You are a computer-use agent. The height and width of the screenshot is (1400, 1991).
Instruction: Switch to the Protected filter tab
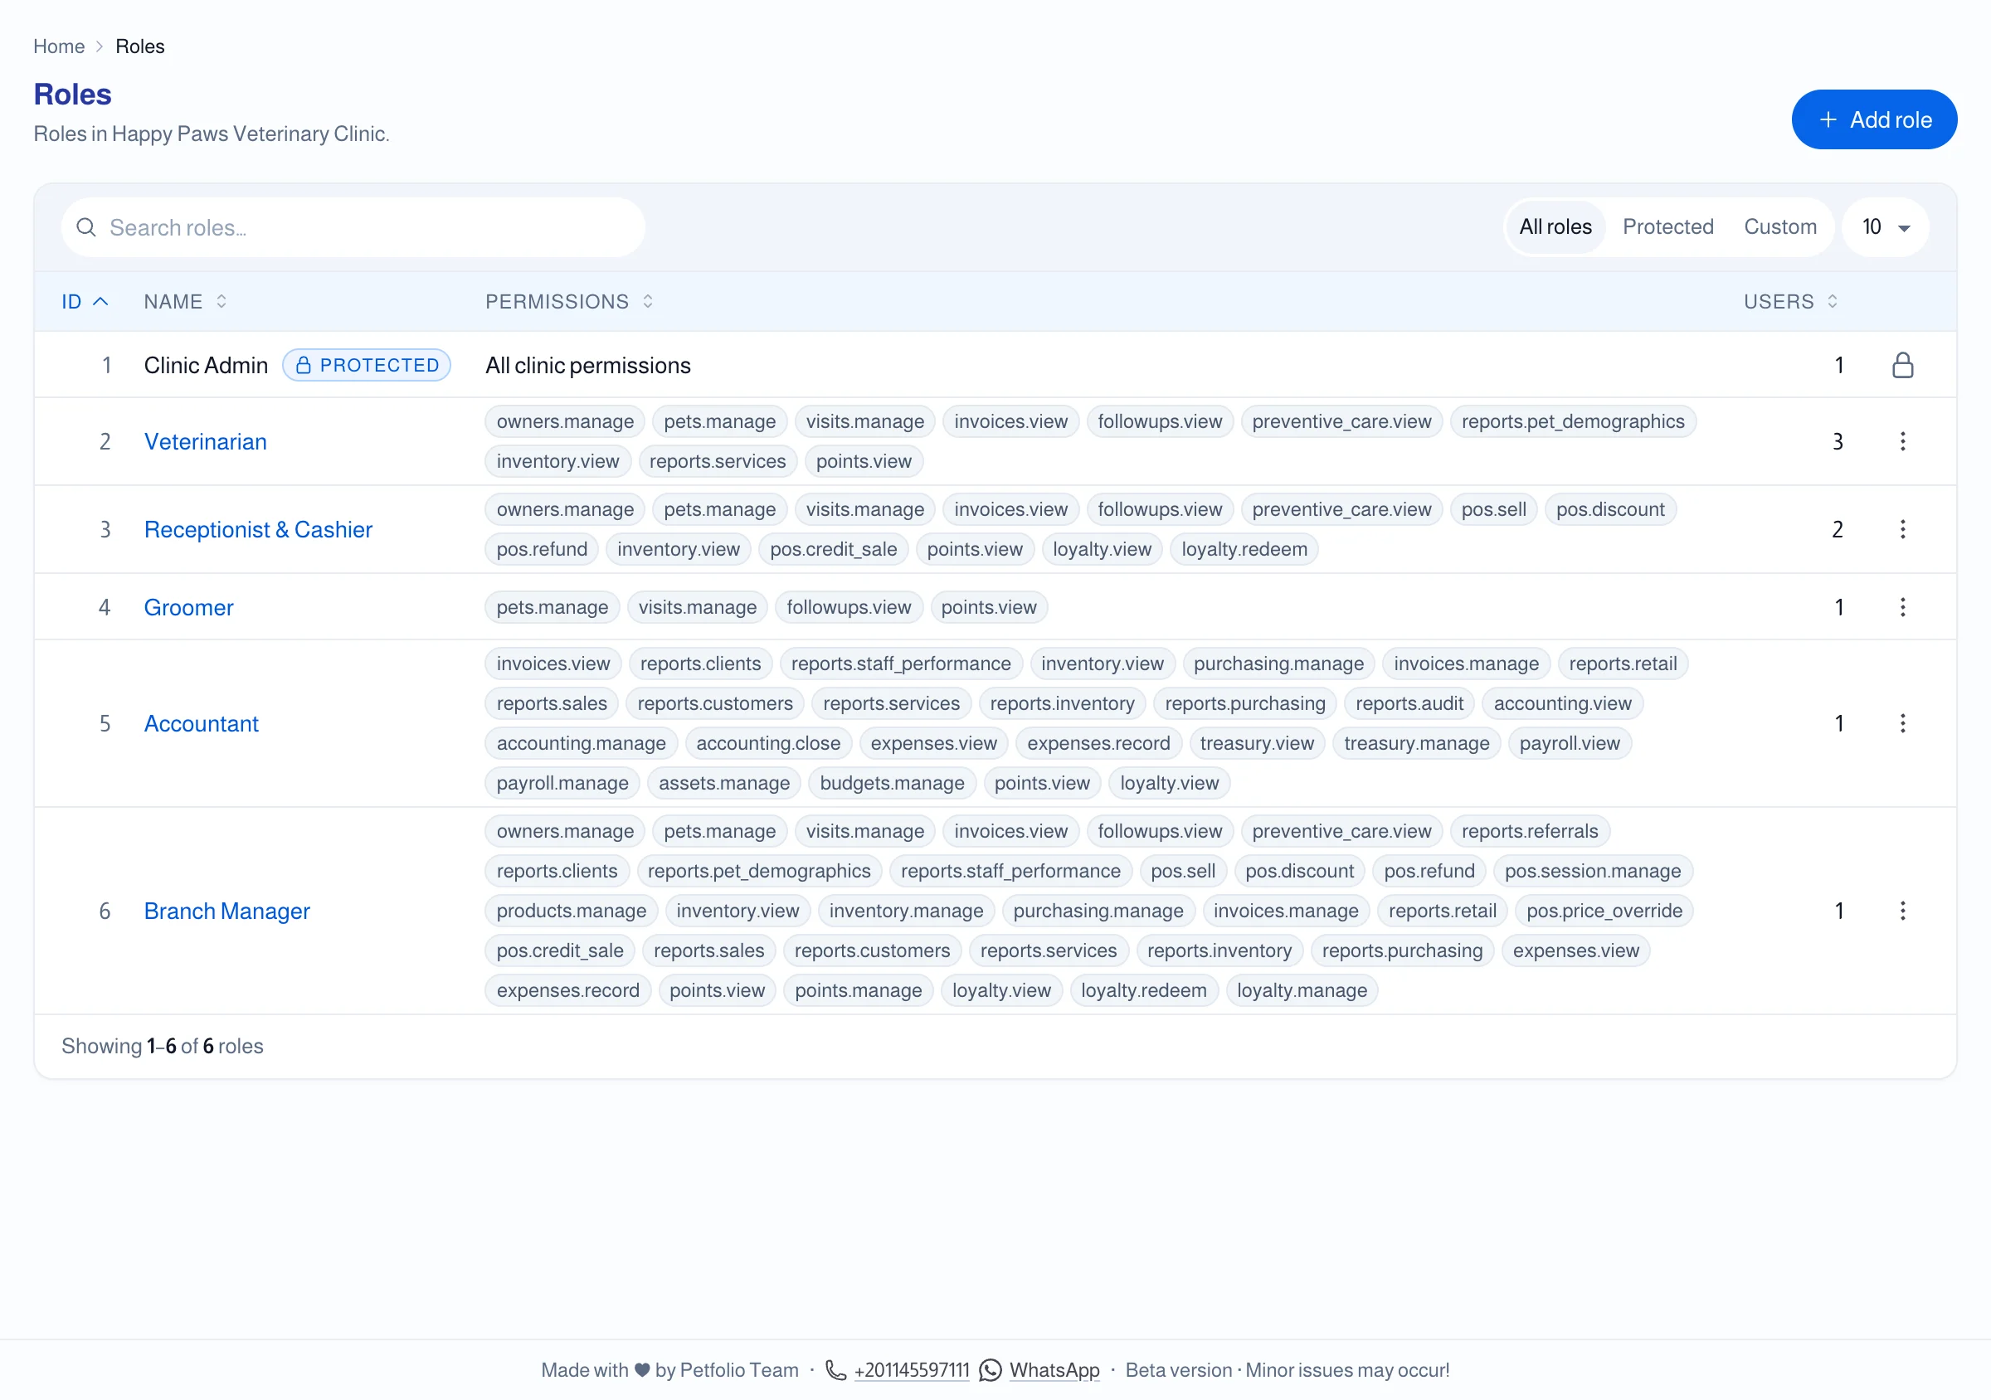1667,227
